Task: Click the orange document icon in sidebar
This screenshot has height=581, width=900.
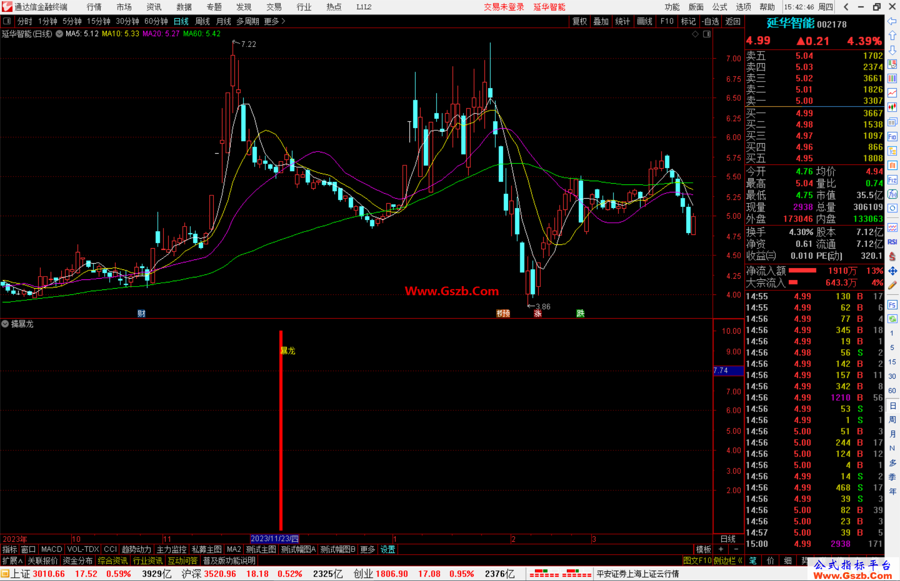Action: [892, 165]
